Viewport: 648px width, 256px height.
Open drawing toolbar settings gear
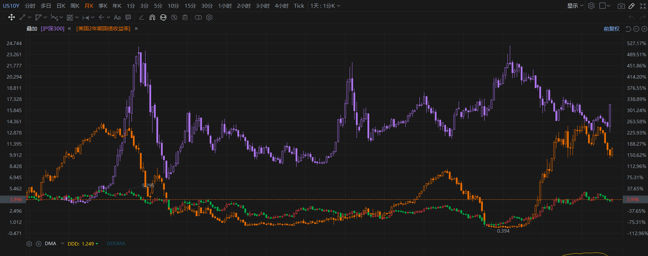pos(209,17)
